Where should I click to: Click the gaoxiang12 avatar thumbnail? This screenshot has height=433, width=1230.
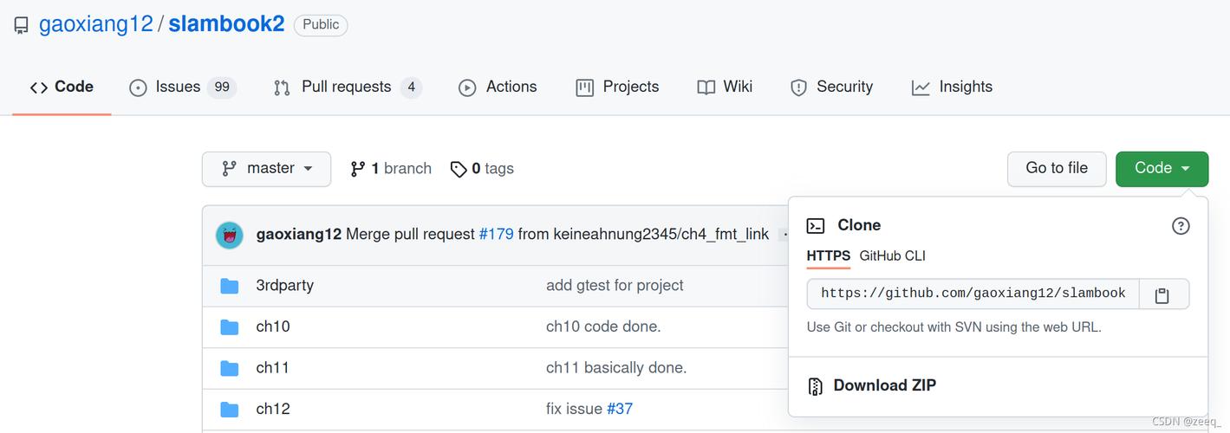tap(230, 235)
